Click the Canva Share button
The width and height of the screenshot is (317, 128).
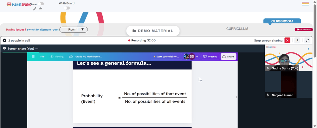228,57
